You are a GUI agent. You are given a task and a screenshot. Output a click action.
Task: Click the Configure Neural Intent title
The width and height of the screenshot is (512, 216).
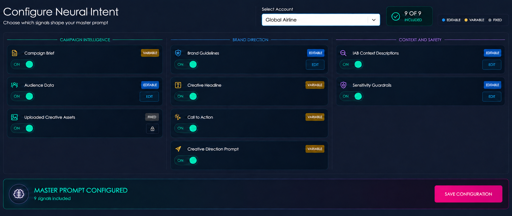[x=61, y=12]
